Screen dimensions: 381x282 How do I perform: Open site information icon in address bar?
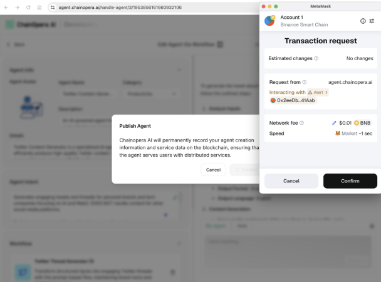[52, 7]
